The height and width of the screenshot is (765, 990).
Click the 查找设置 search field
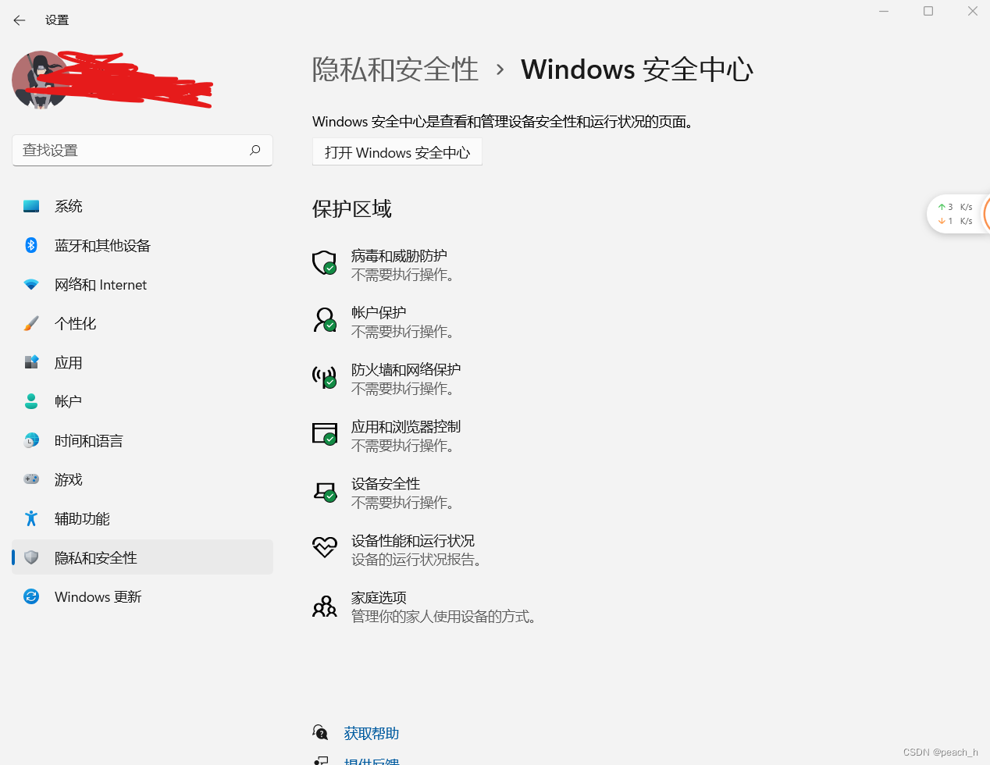[x=142, y=150]
